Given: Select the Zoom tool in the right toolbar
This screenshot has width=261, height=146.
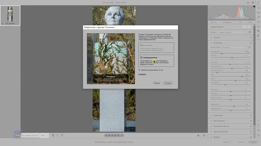Looking at the screenshot, I should (258, 120).
